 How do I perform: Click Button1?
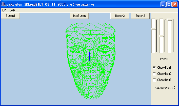10,16
